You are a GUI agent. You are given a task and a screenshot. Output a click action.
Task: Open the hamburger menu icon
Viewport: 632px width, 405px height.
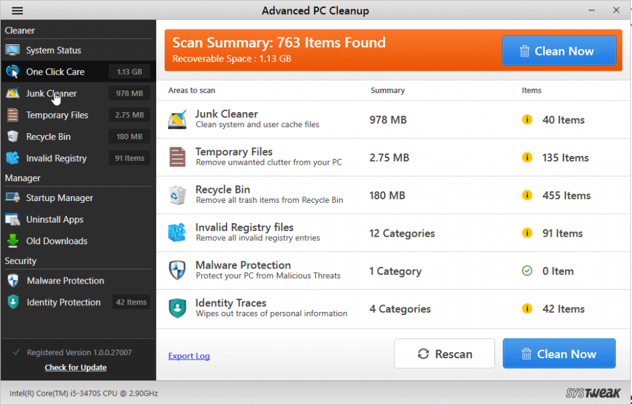click(x=17, y=10)
